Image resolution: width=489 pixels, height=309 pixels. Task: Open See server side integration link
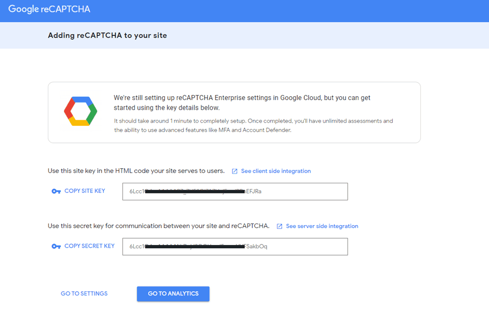[x=322, y=226]
